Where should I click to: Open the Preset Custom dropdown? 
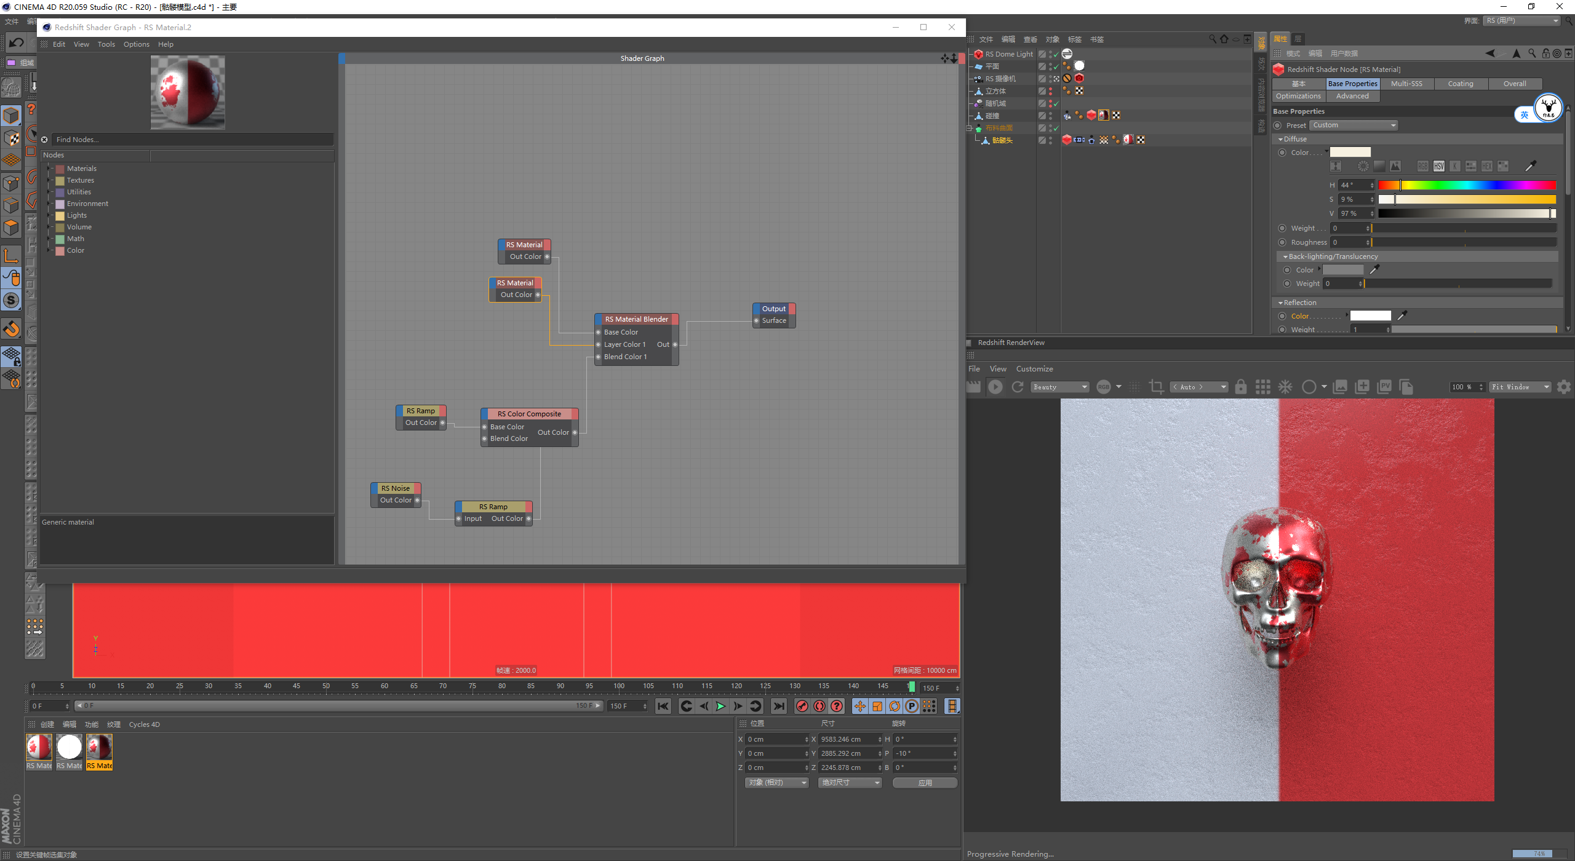coord(1354,125)
